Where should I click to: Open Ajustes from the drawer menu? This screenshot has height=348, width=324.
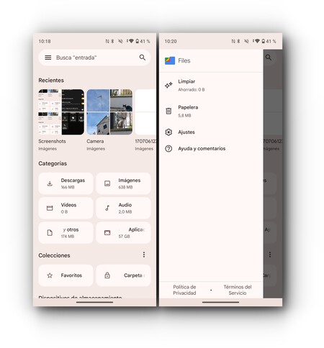211,132
